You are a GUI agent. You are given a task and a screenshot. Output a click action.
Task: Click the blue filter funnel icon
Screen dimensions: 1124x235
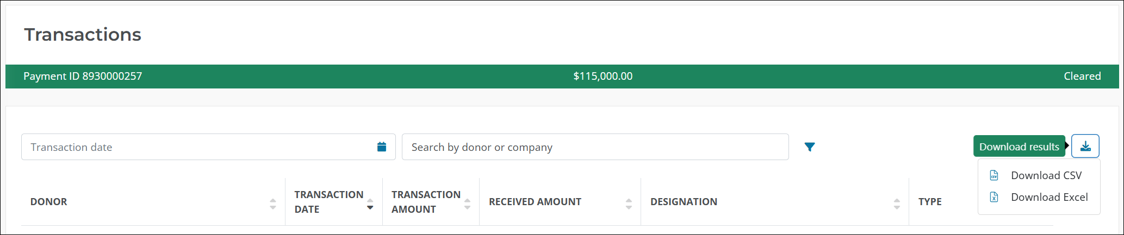[x=810, y=147]
